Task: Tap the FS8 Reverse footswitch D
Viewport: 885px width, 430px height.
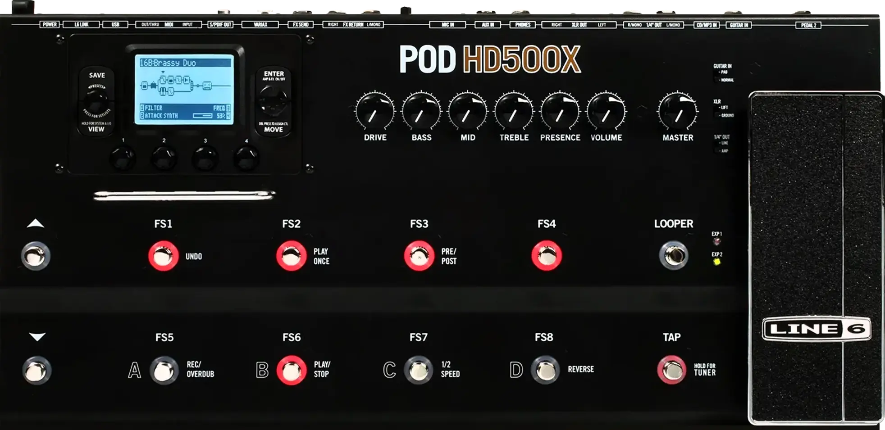Action: (545, 370)
